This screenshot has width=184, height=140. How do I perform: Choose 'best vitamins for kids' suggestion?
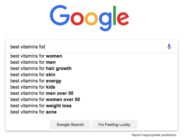coord(92,87)
